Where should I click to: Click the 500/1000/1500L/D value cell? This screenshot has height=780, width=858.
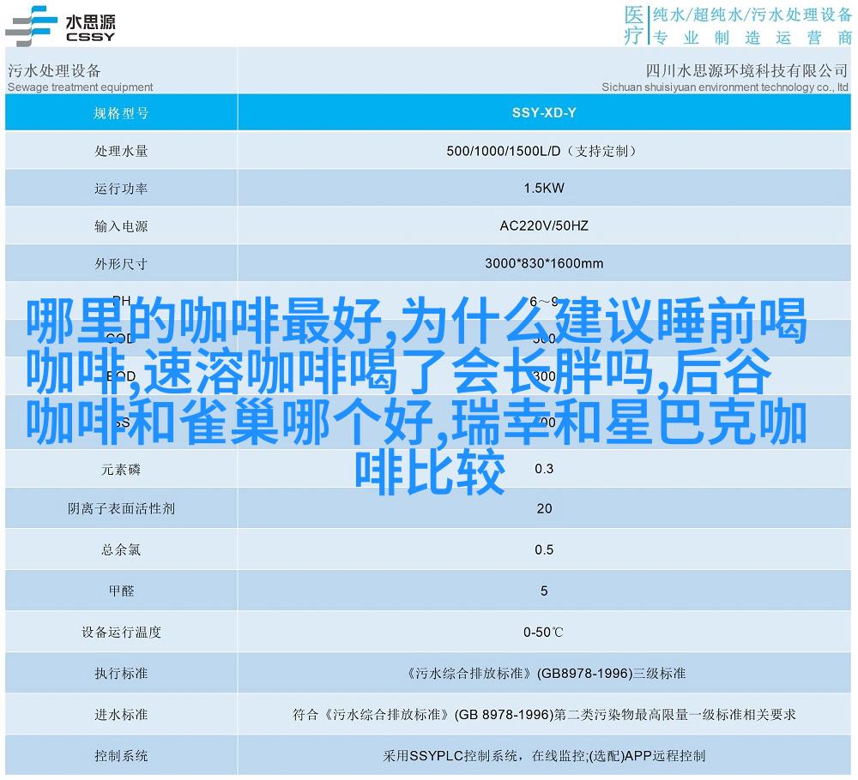[x=544, y=151]
